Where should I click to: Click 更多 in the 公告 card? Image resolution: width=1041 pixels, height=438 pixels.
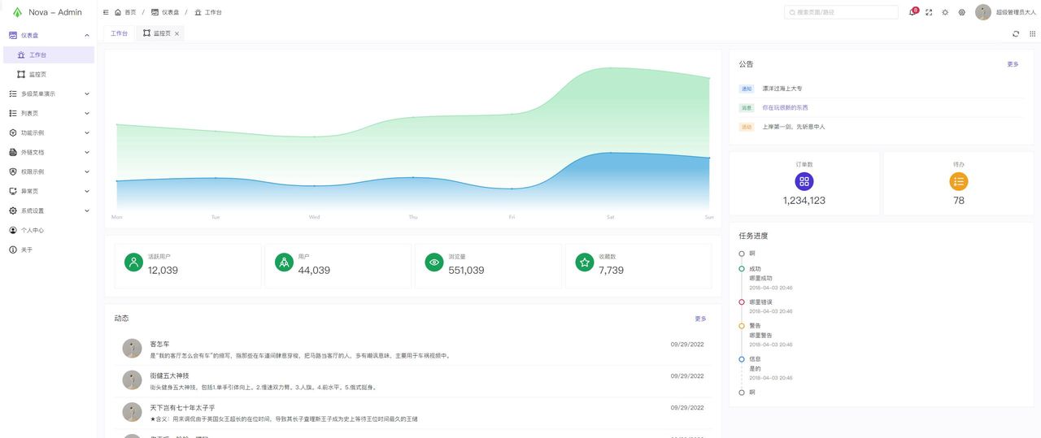[x=1013, y=63]
